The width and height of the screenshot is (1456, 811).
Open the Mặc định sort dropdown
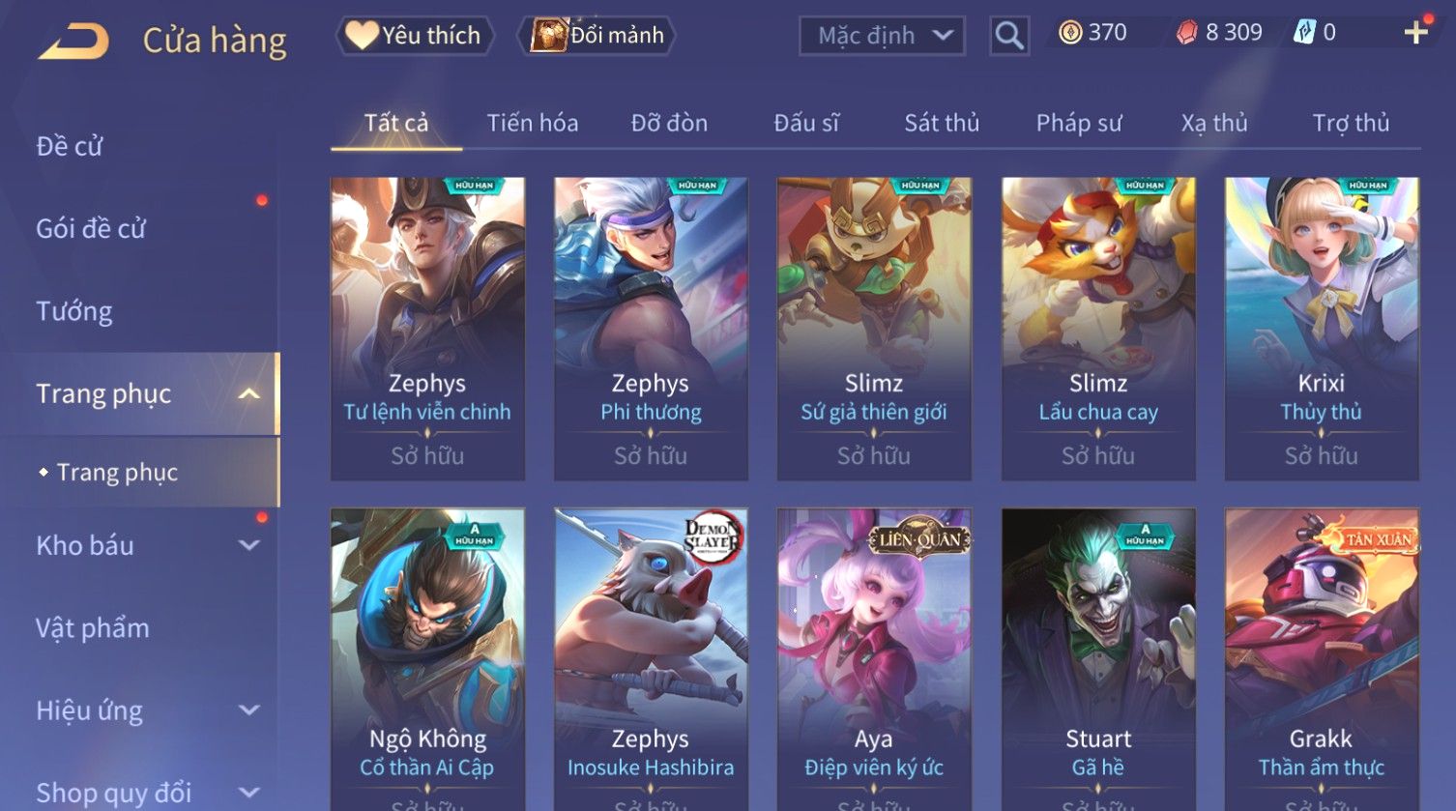click(x=882, y=36)
